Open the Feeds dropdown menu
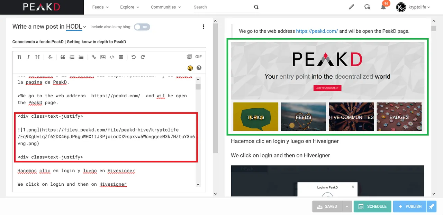 coord(100,7)
